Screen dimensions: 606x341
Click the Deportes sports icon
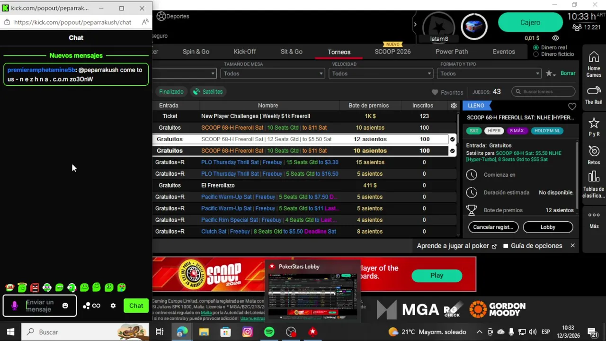pos(161,16)
